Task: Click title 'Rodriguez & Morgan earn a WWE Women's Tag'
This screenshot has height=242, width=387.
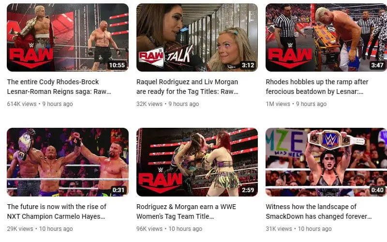Action: tap(186, 212)
